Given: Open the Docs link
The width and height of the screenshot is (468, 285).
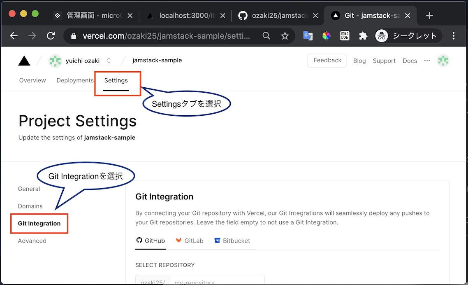Looking at the screenshot, I should 410,61.
